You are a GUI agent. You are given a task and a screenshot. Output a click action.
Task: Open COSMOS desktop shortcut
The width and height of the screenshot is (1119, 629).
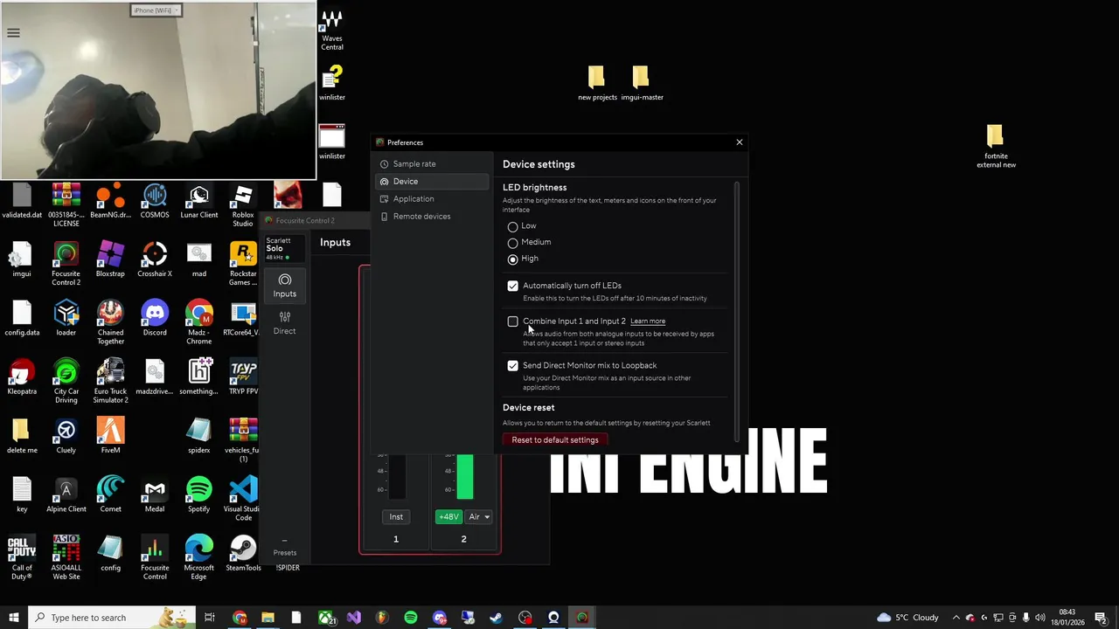(x=155, y=201)
